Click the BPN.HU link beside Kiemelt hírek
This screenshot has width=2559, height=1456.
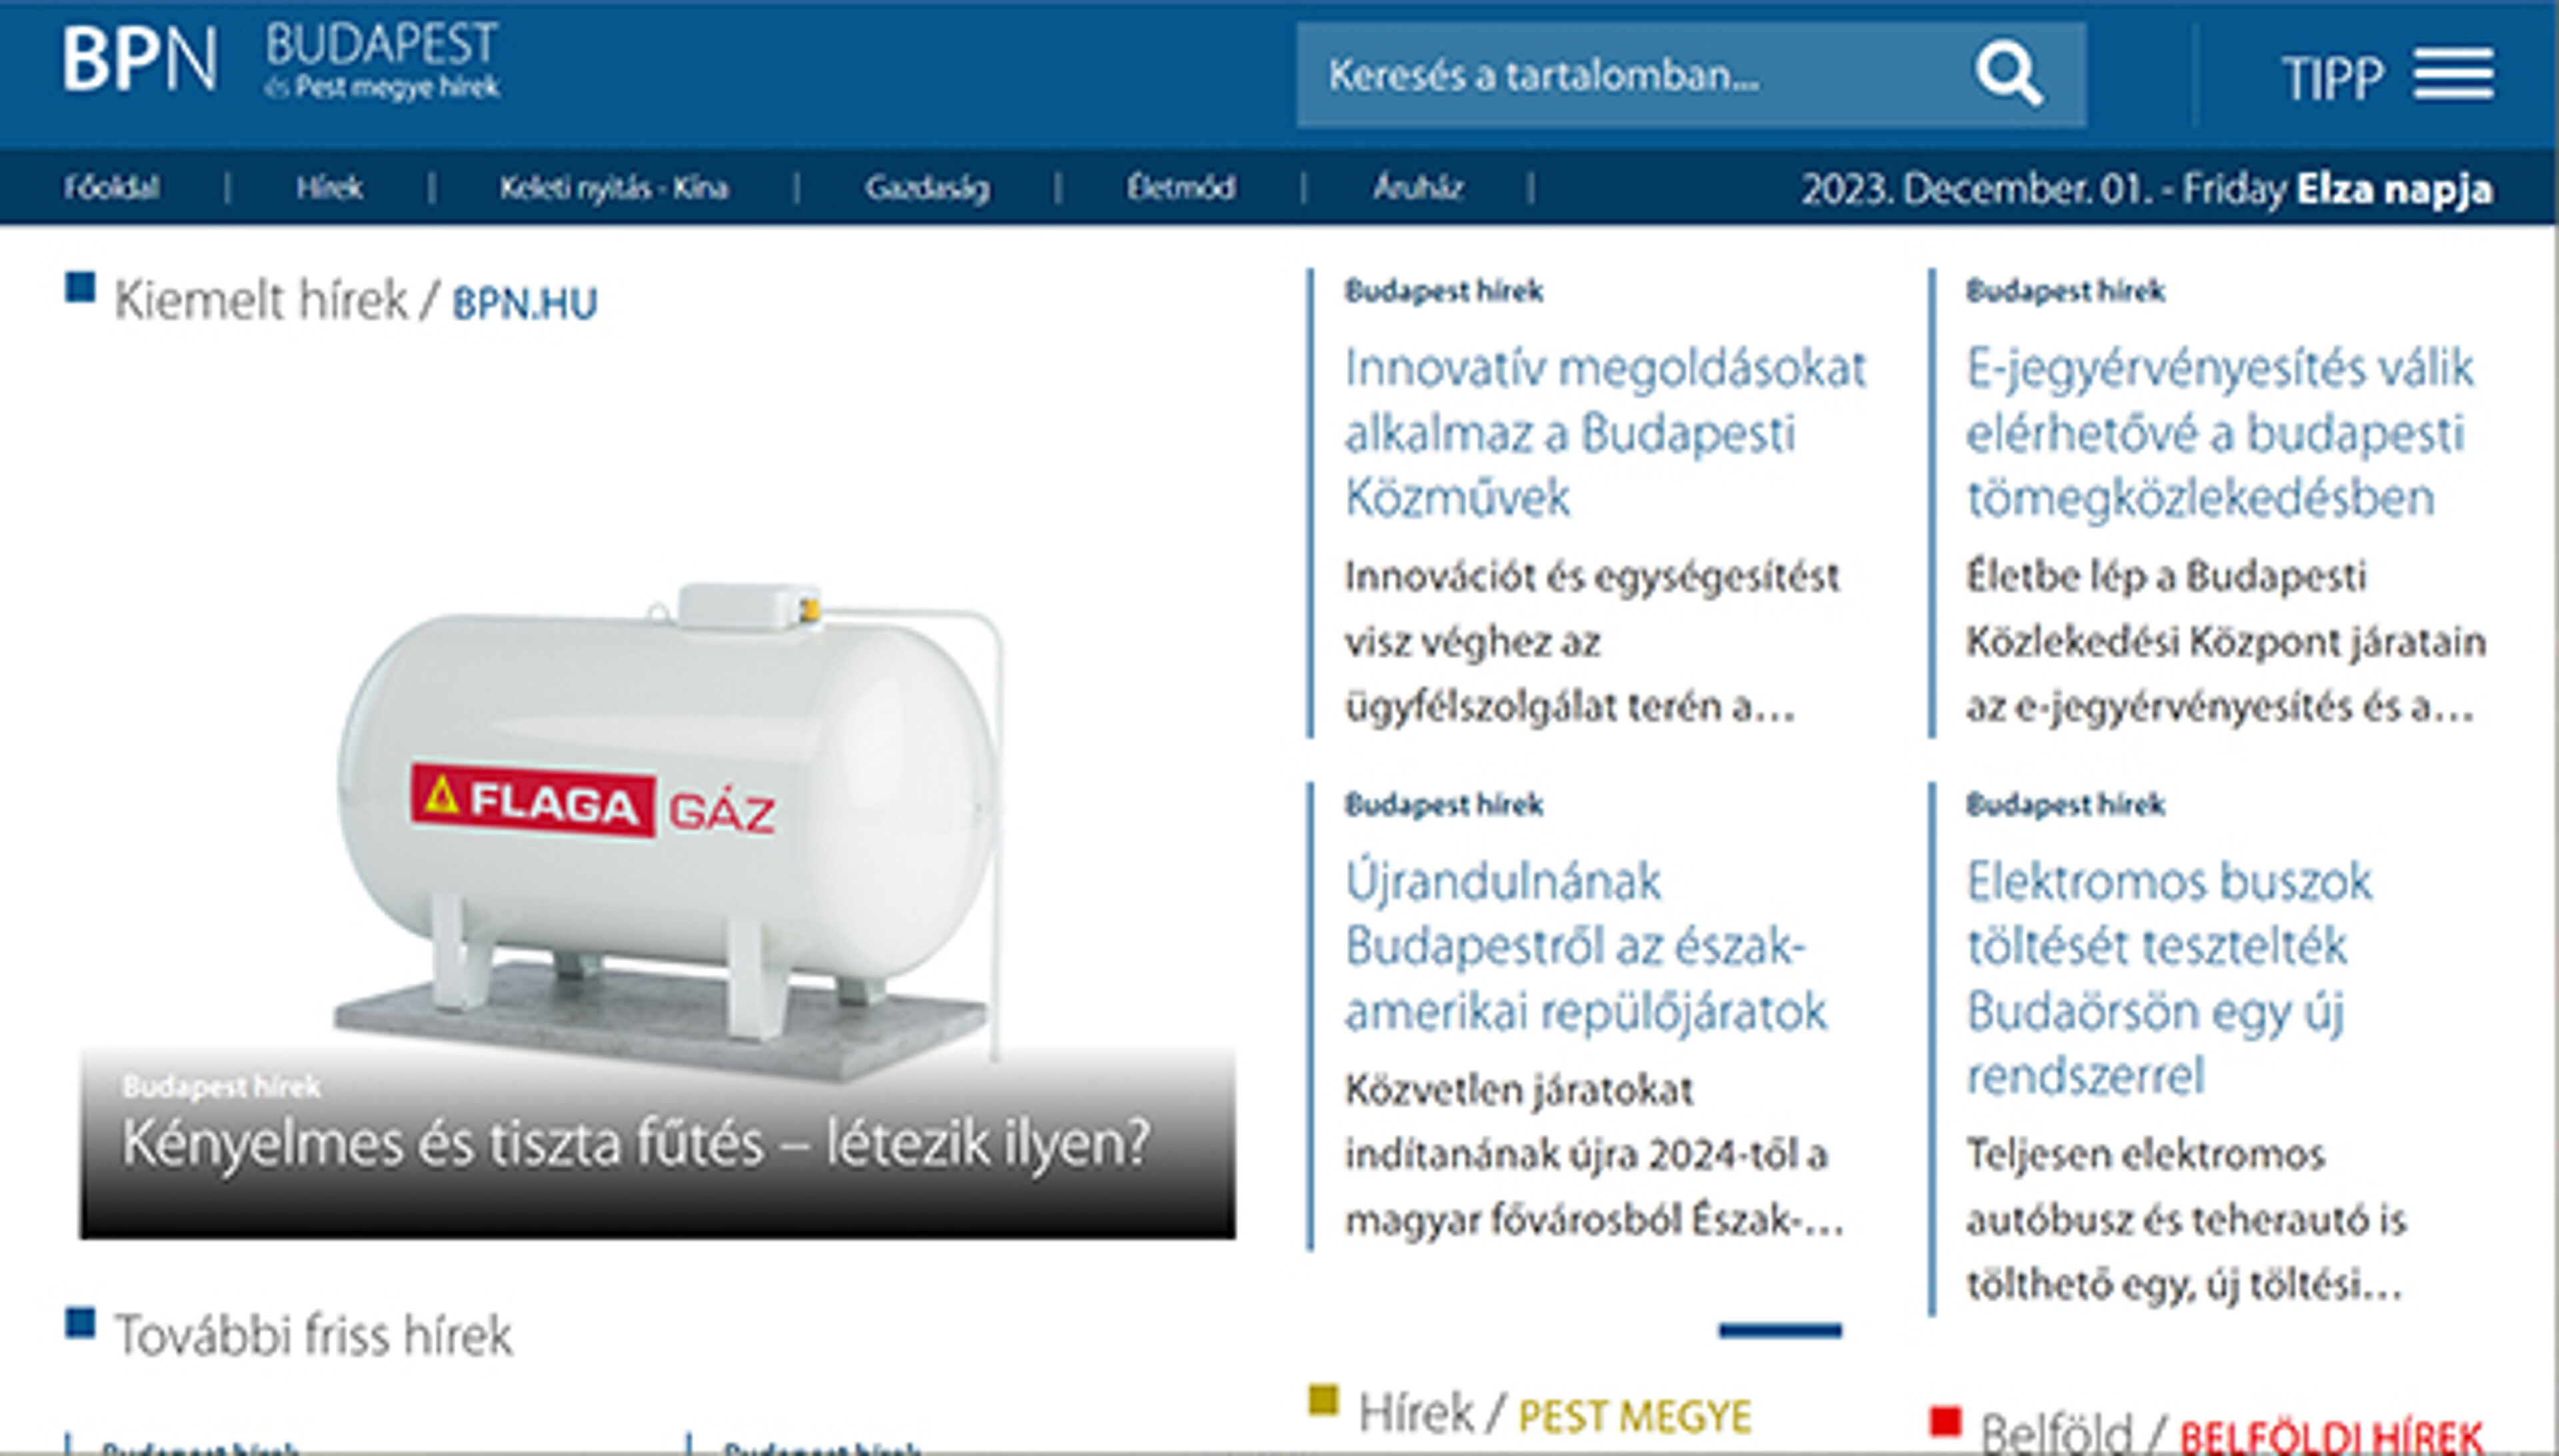(x=524, y=304)
